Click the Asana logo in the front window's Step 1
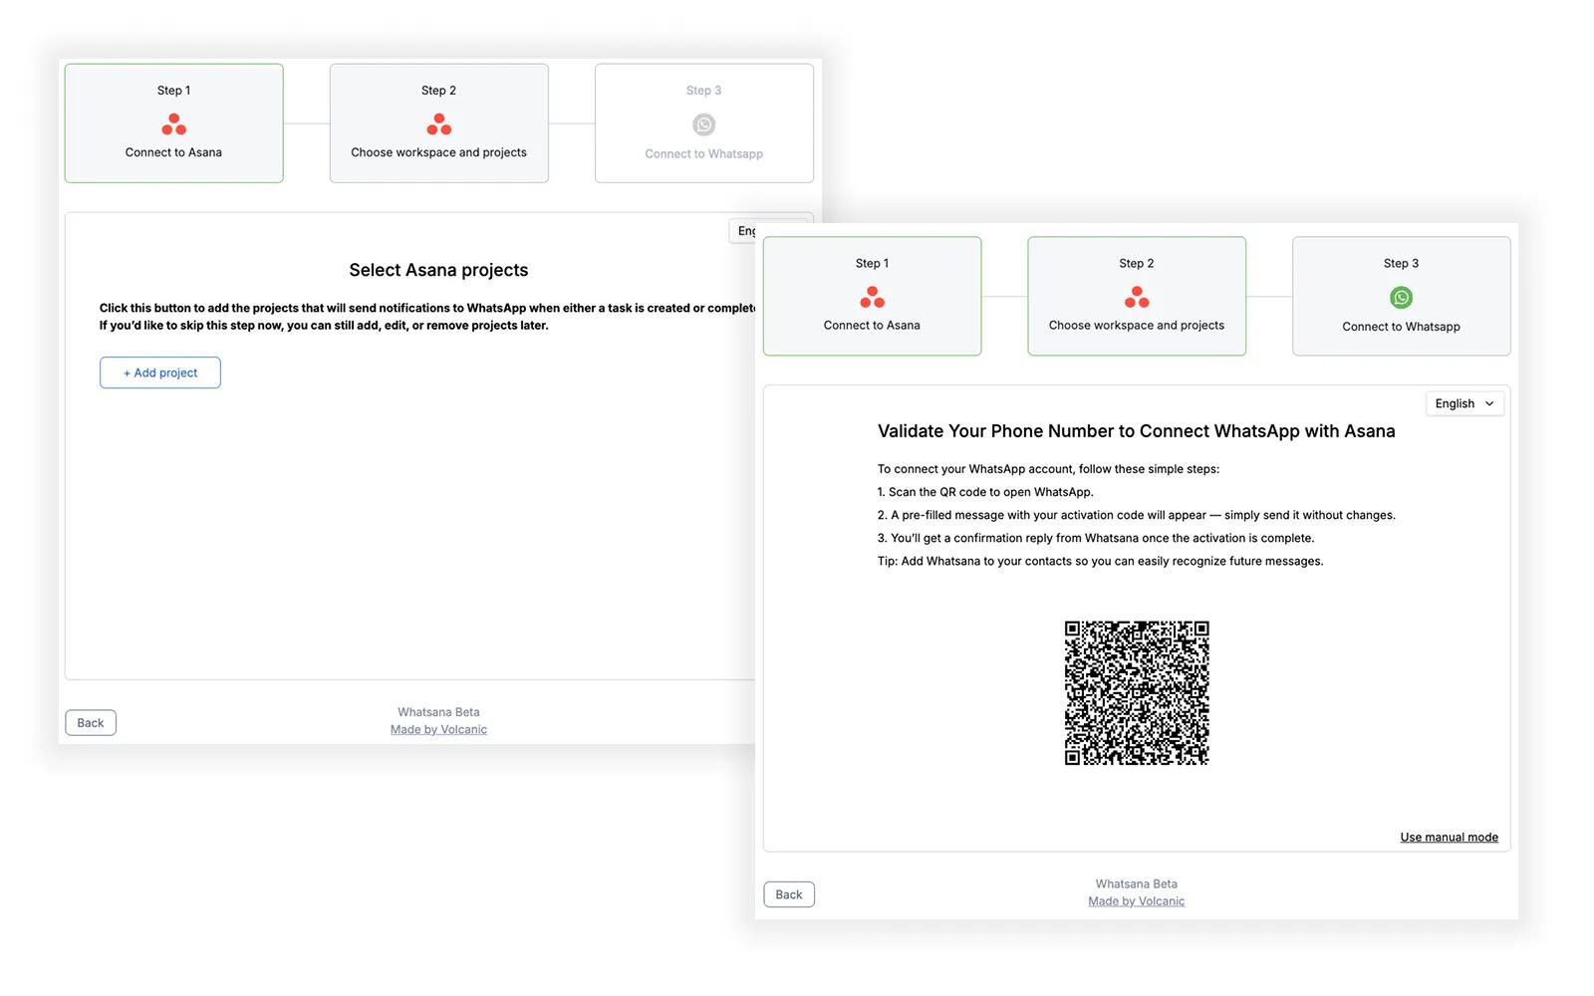 point(872,297)
